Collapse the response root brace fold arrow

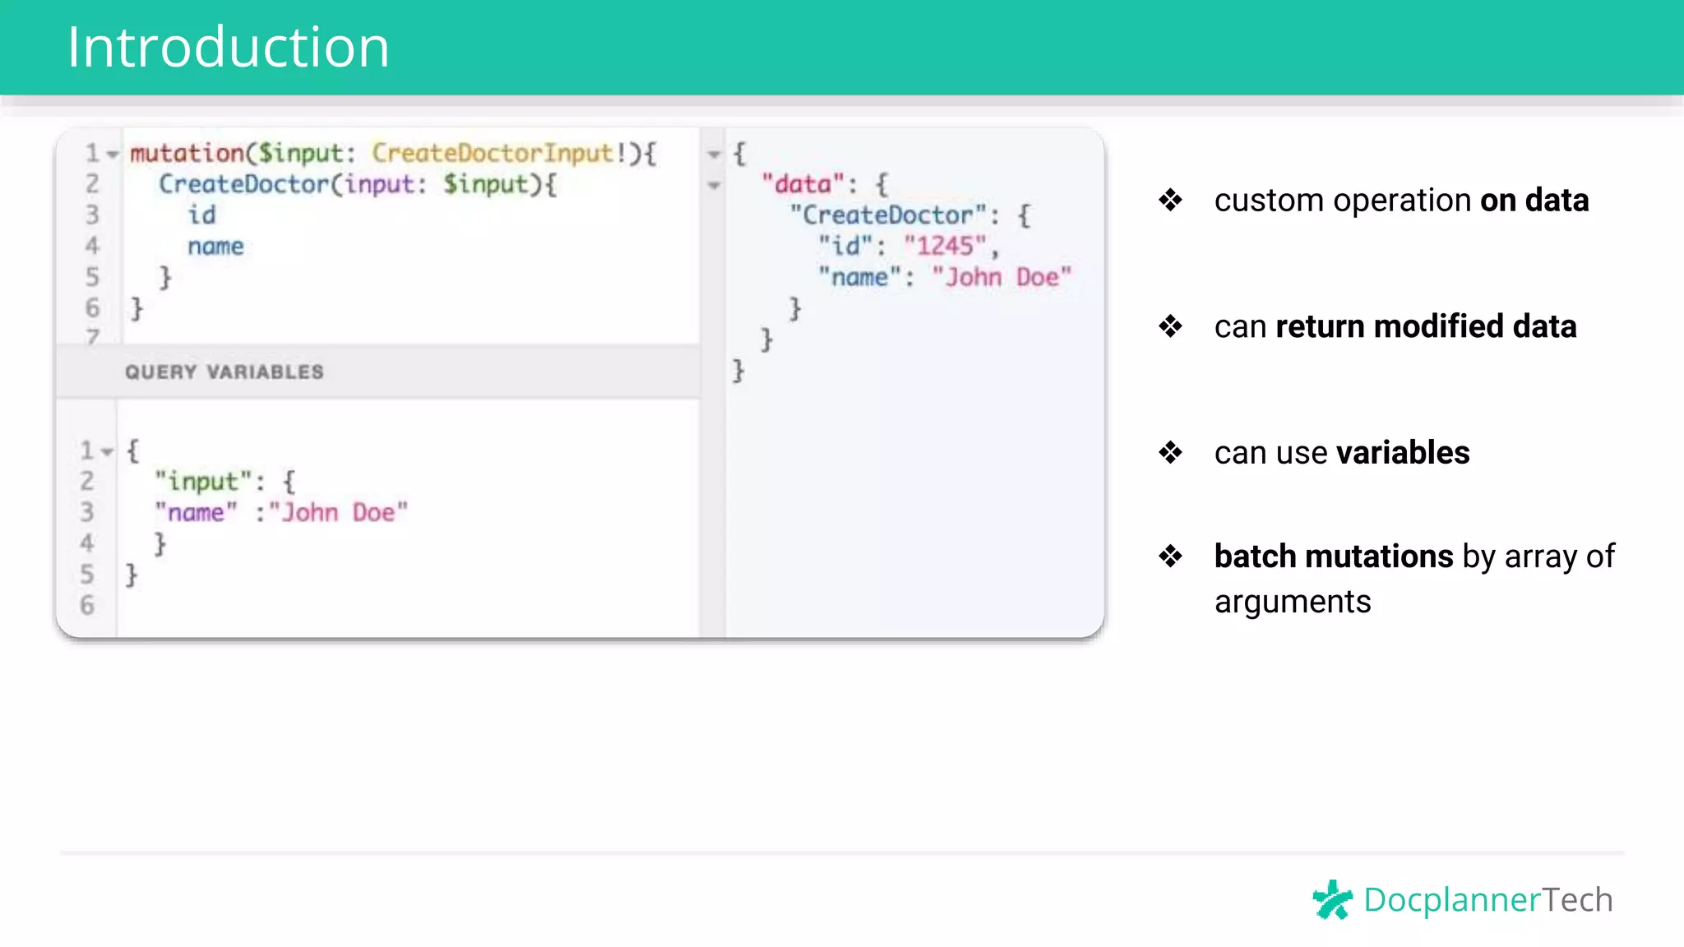click(714, 155)
